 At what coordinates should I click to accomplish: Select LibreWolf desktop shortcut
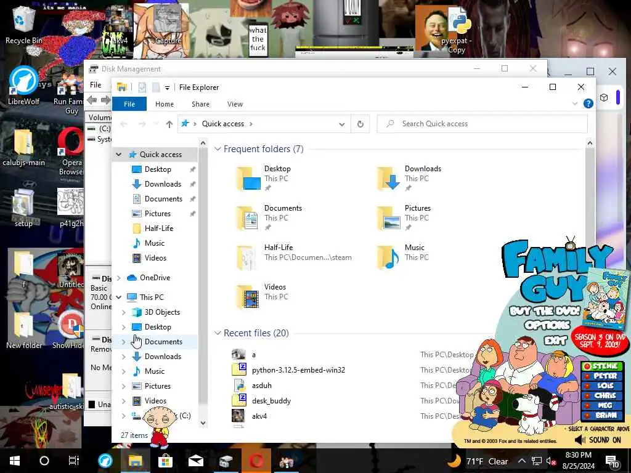[x=24, y=86]
